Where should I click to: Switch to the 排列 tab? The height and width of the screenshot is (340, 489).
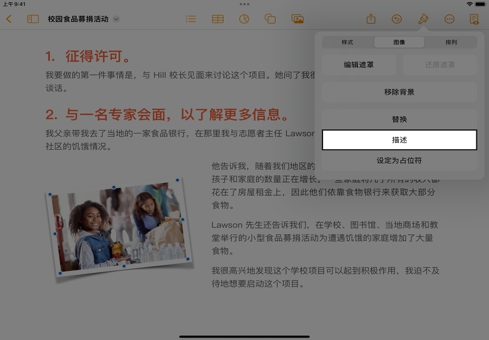(x=451, y=43)
